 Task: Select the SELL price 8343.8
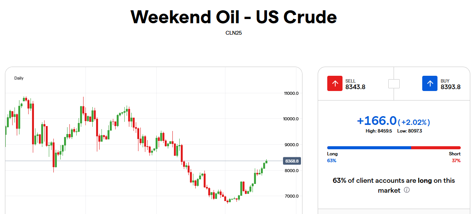tap(355, 87)
